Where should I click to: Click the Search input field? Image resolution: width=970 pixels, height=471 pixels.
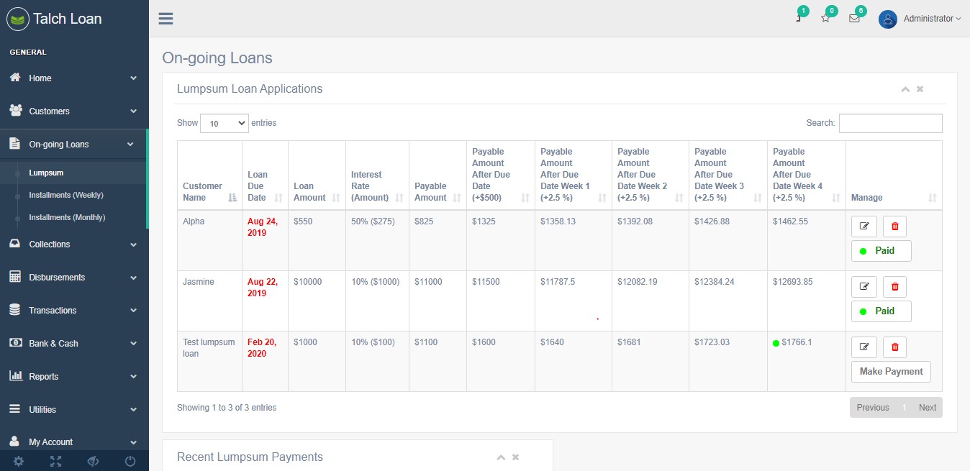(x=890, y=123)
